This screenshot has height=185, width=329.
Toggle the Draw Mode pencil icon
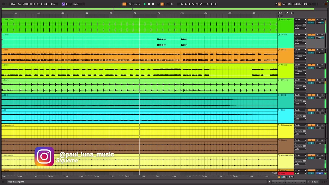[276, 4]
